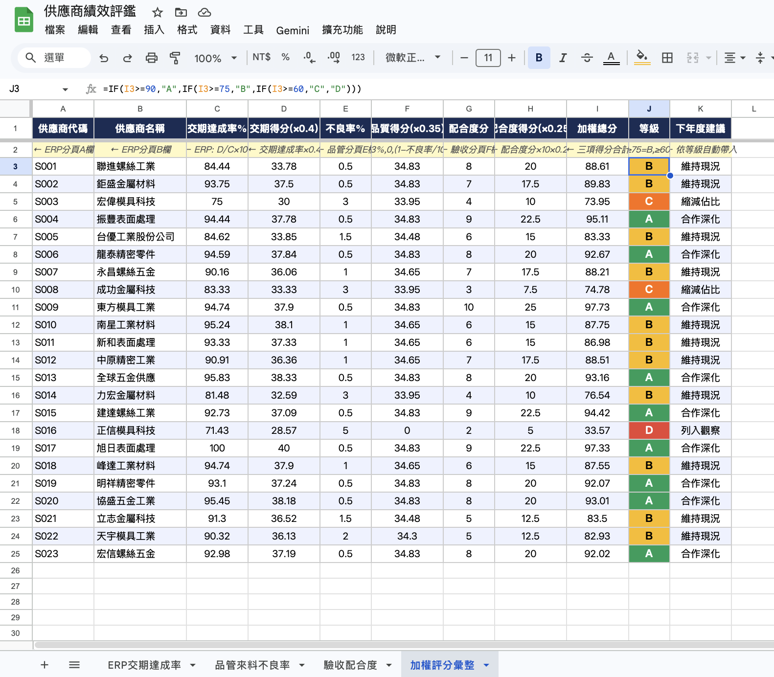Image resolution: width=774 pixels, height=677 pixels.
Task: Open 品管來料不良率 tab dropdown arrow
Action: (x=302, y=665)
